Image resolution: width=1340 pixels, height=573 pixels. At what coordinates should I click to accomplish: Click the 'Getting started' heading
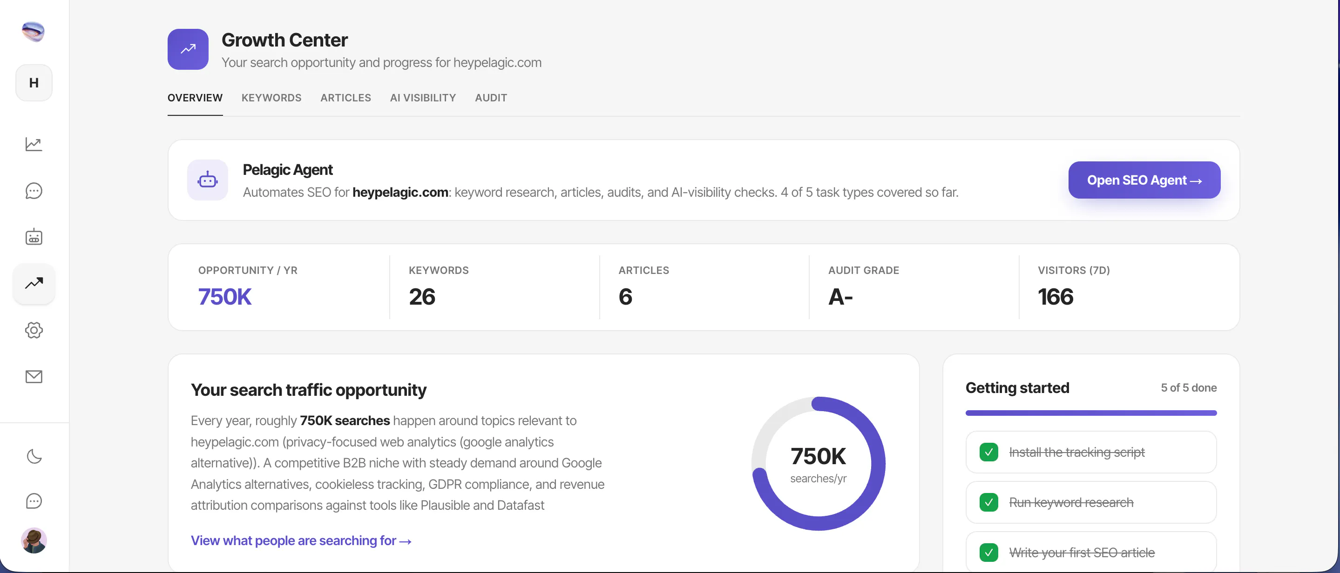1017,387
